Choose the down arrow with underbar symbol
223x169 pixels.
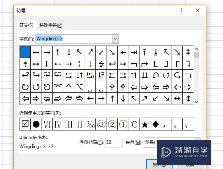[156, 52]
